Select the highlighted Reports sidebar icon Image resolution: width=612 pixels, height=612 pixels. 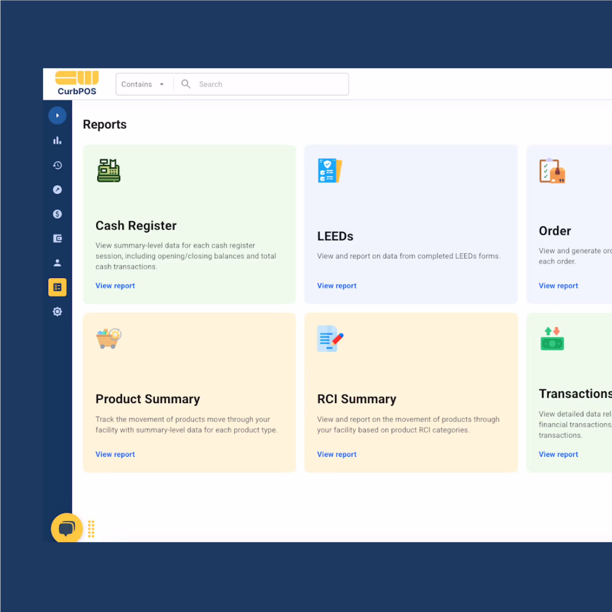tap(57, 287)
